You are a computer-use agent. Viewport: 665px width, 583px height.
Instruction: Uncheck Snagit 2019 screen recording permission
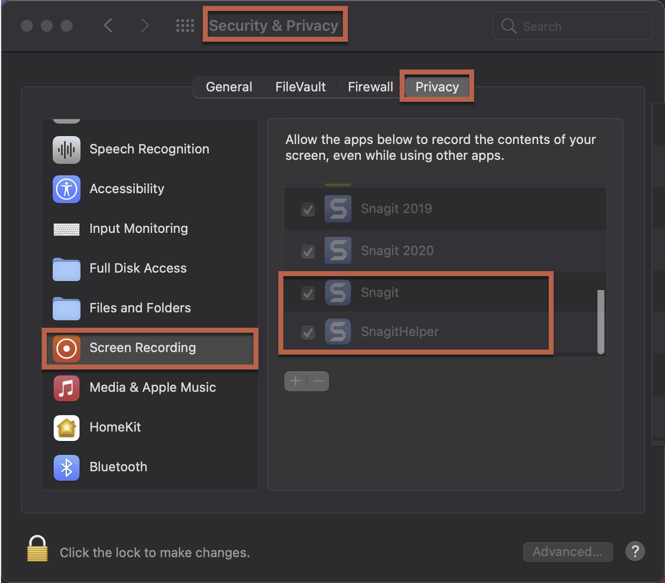(x=308, y=210)
